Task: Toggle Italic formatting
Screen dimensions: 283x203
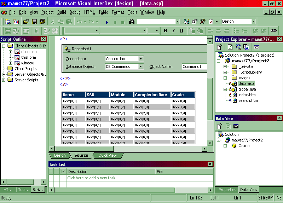Action: click(x=173, y=31)
